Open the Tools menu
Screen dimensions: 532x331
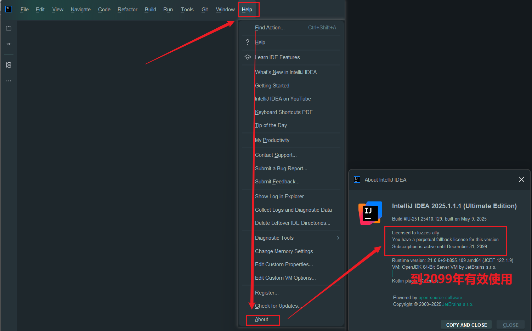187,10
